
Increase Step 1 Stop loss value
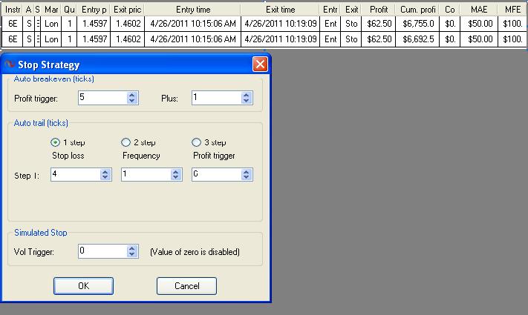click(105, 172)
